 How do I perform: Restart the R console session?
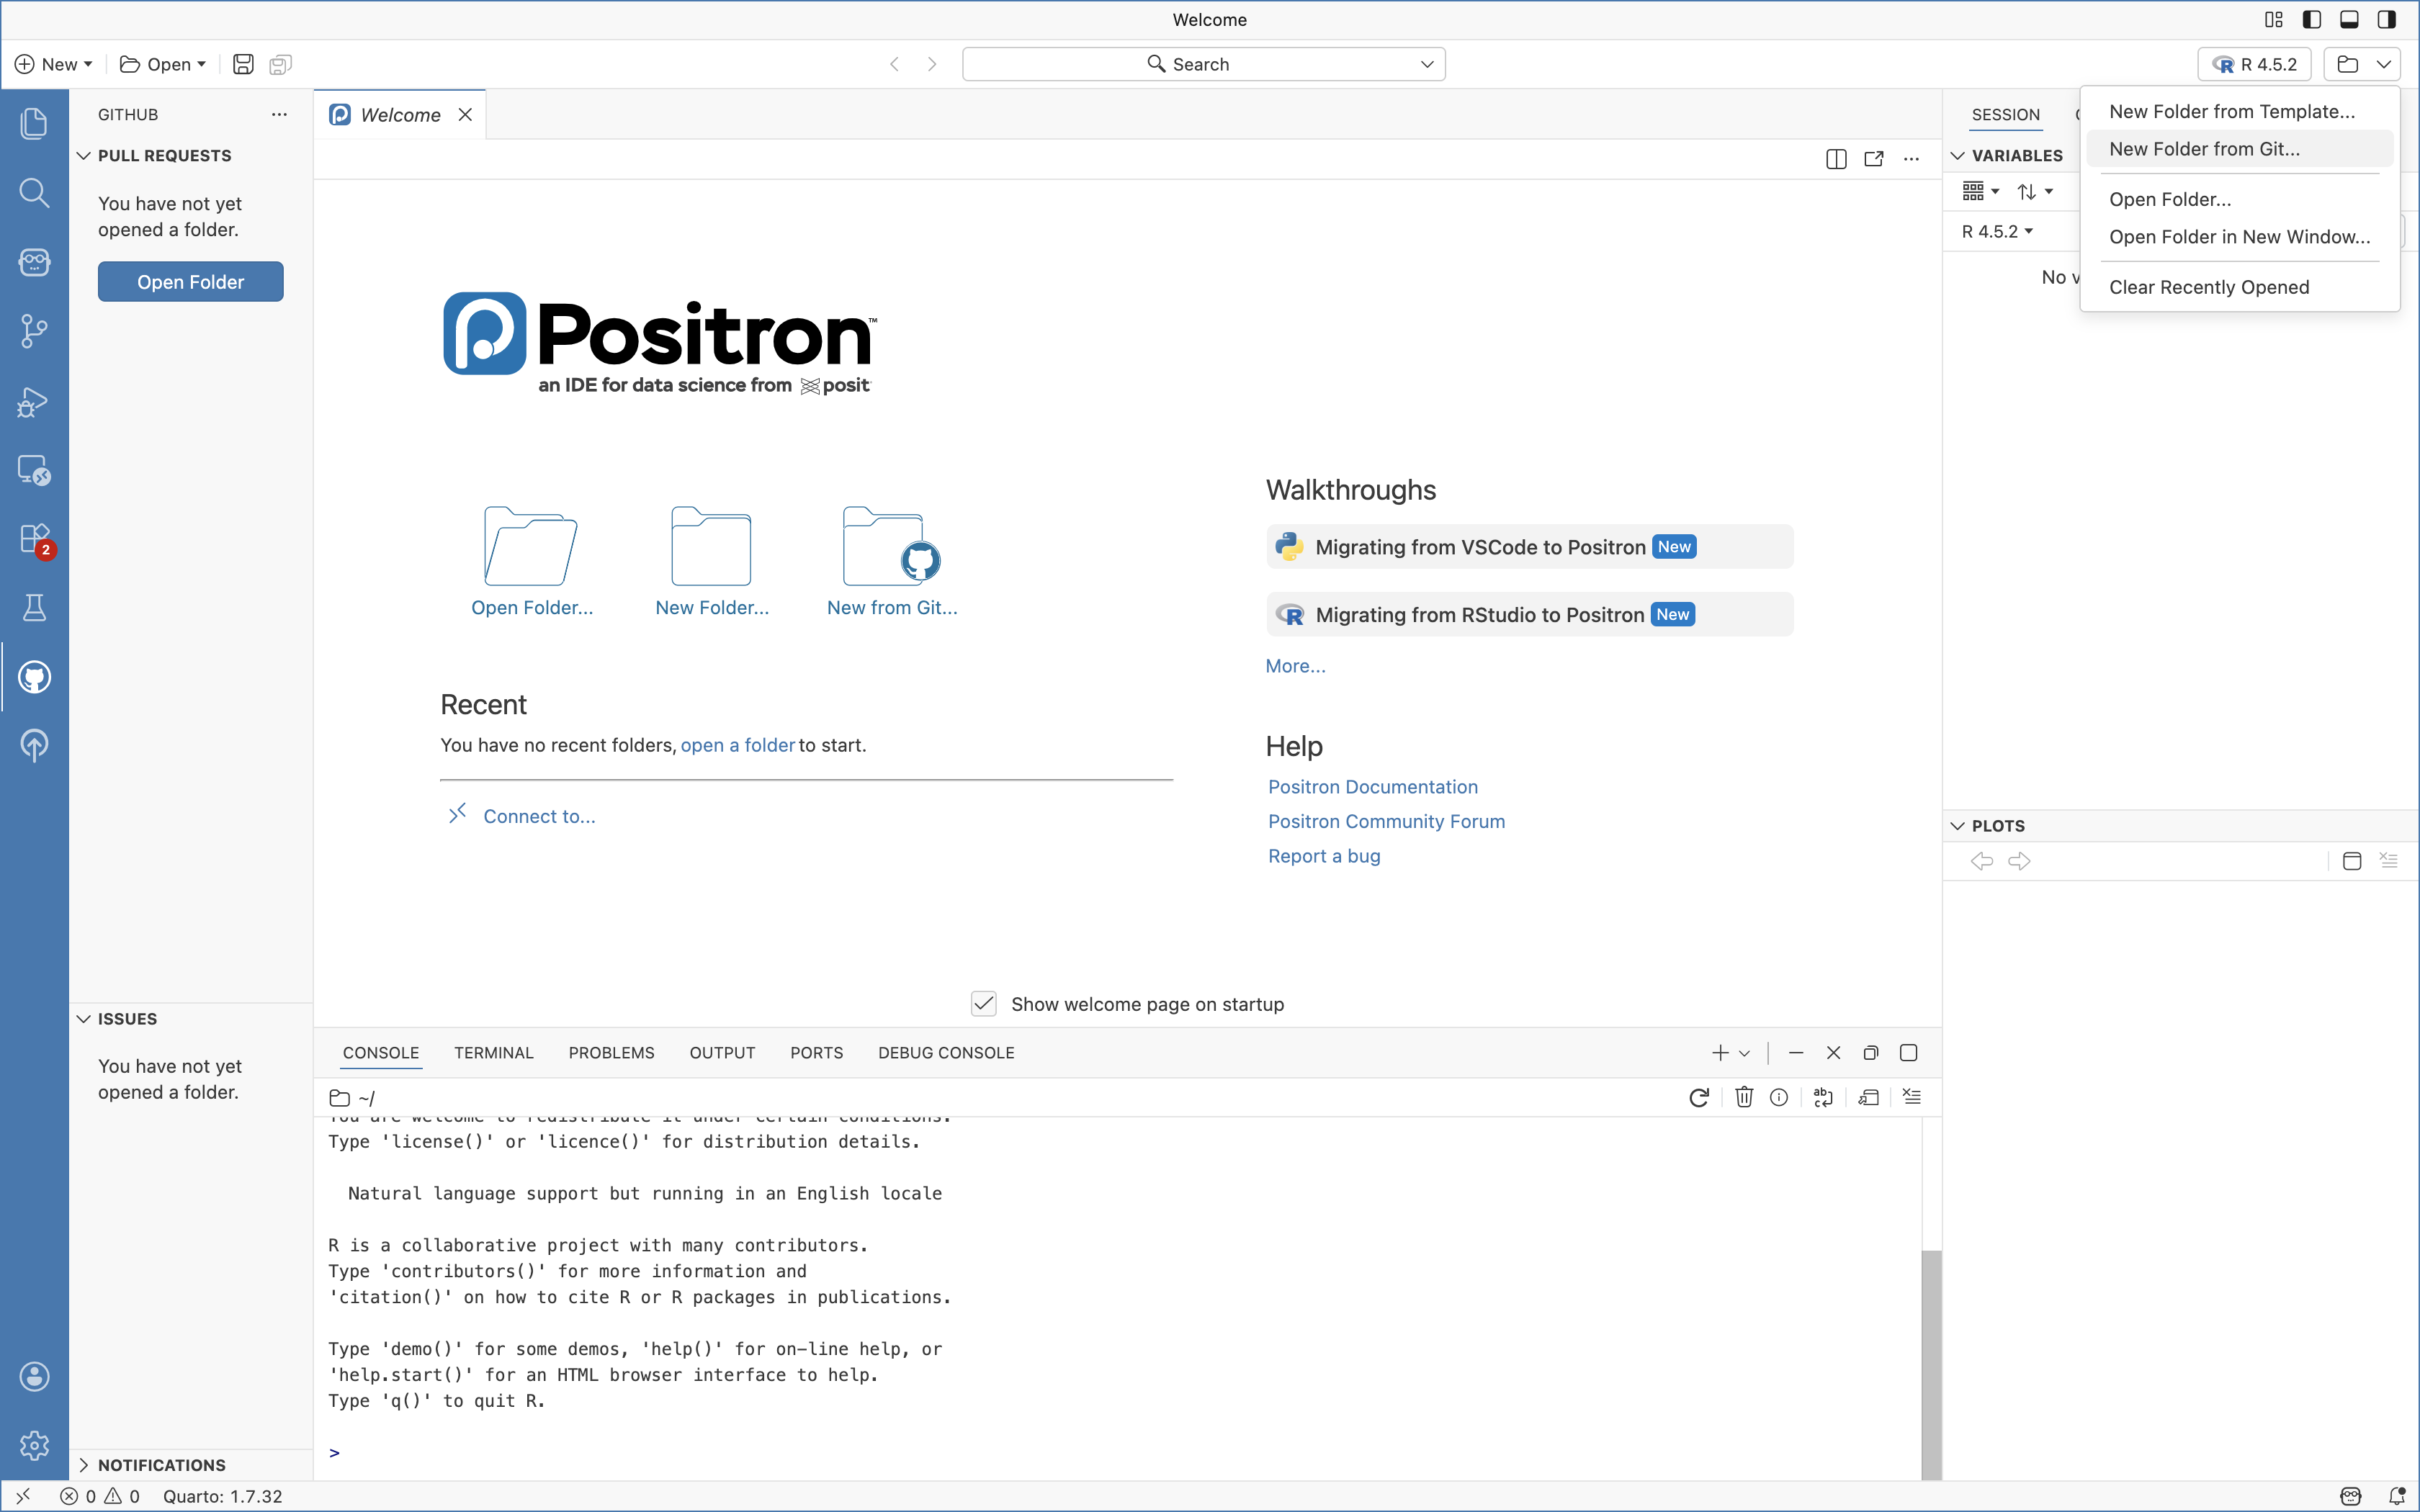(1698, 1097)
